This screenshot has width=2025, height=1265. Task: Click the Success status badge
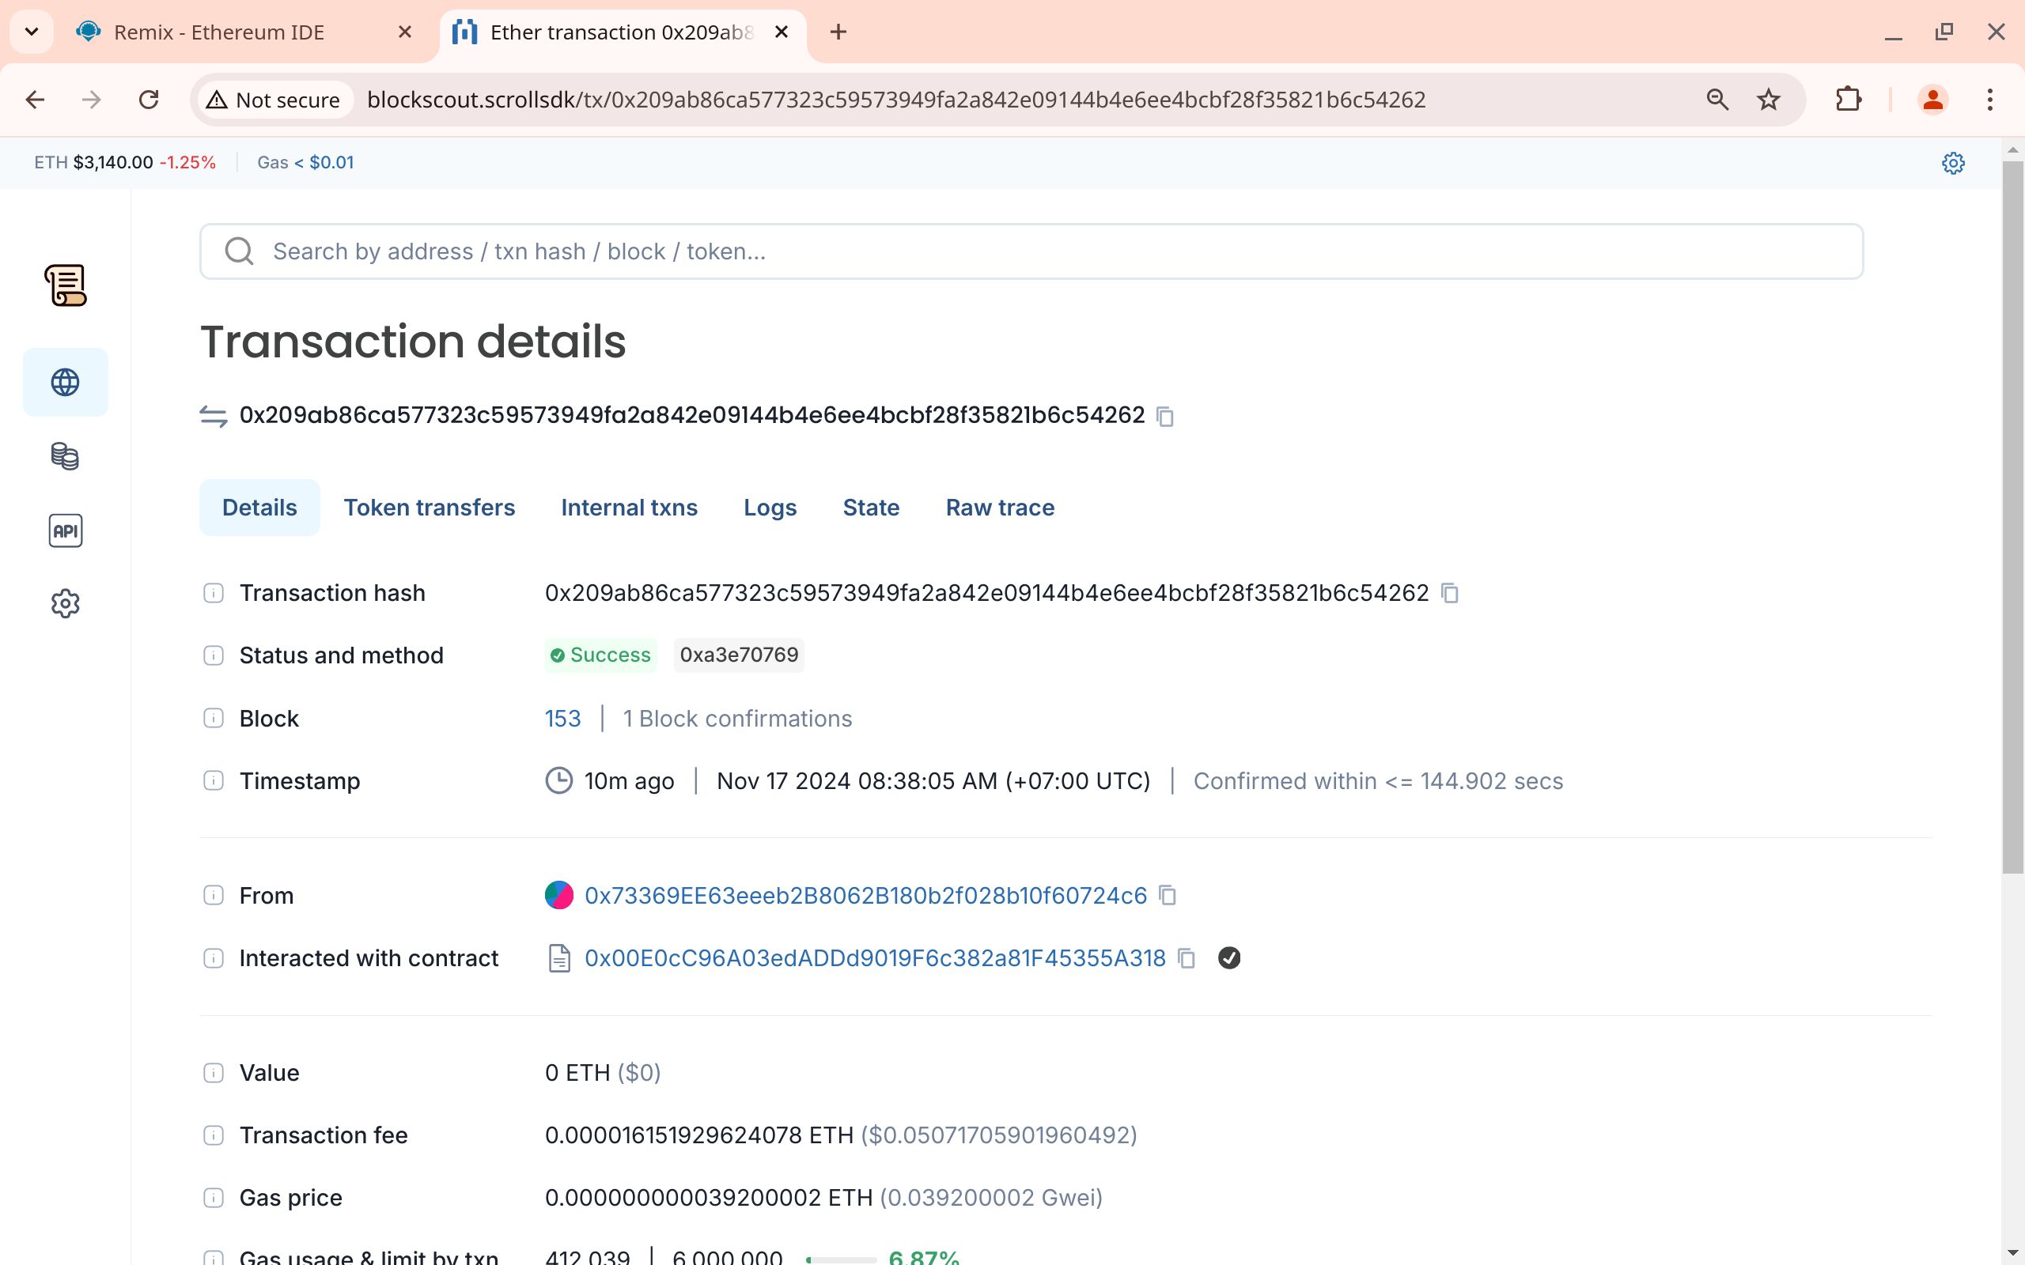601,655
